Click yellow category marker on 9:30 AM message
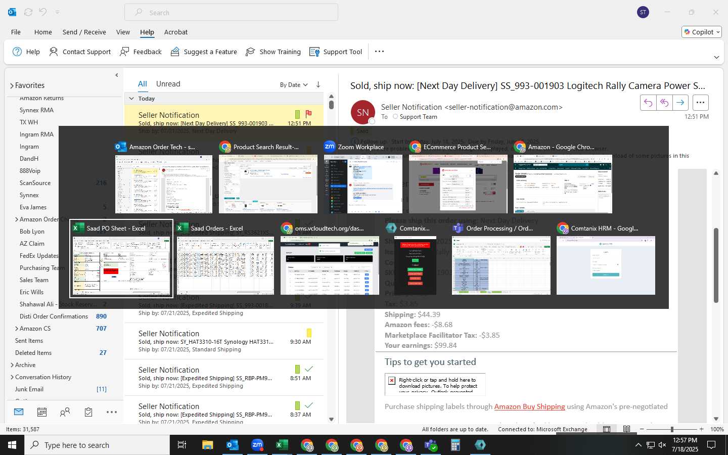 [309, 333]
